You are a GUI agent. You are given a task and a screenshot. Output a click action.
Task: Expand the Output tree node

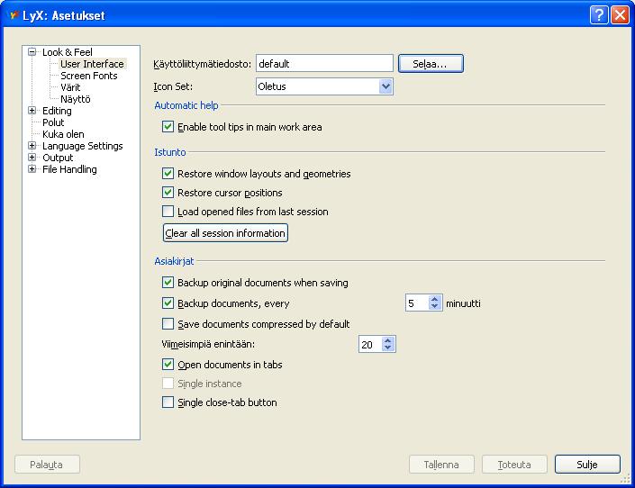coord(32,158)
